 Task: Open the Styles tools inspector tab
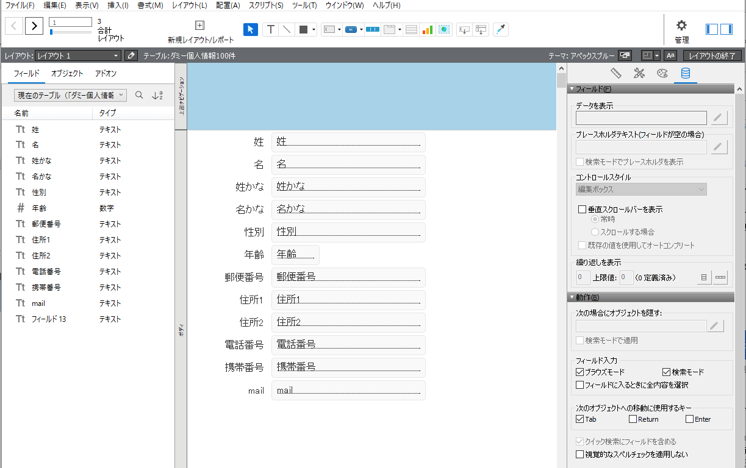click(639, 73)
